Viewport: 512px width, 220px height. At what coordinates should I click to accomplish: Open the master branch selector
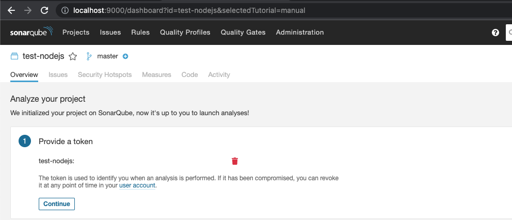click(x=107, y=56)
